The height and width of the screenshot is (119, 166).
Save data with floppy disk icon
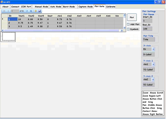pos(39,11)
